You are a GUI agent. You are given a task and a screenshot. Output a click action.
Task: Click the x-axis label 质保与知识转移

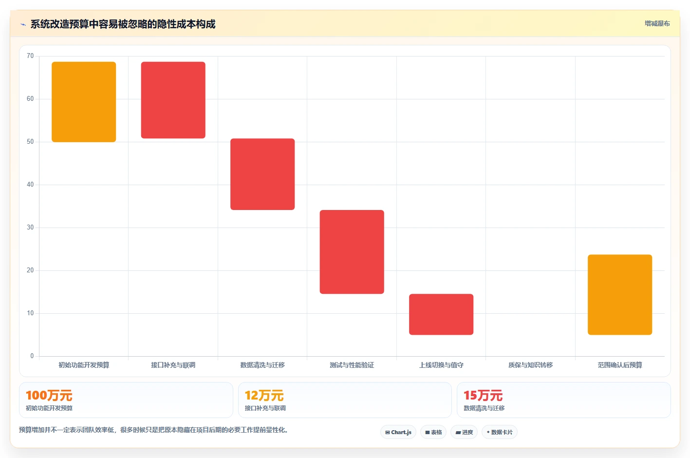coord(531,365)
